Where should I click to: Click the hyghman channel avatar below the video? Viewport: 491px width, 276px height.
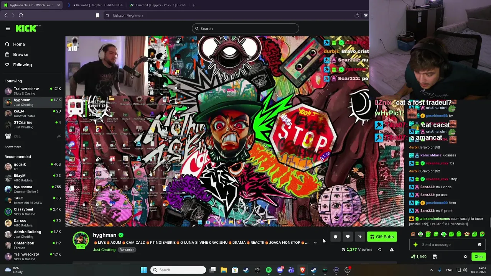[81, 240]
